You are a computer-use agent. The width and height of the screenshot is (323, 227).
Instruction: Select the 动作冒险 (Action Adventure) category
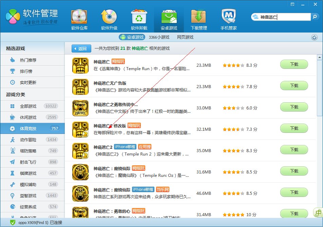coord(24,140)
